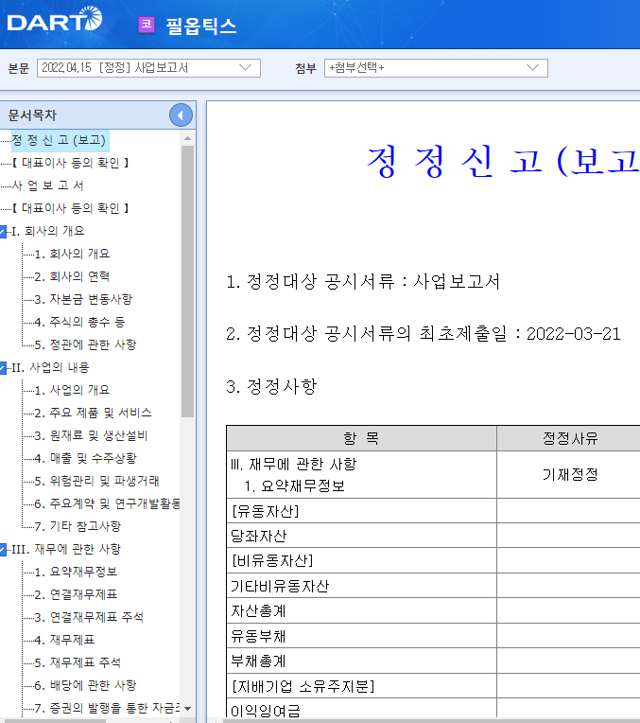This screenshot has width=640, height=723.
Task: Click the 문서목차 panel title
Action: point(32,115)
